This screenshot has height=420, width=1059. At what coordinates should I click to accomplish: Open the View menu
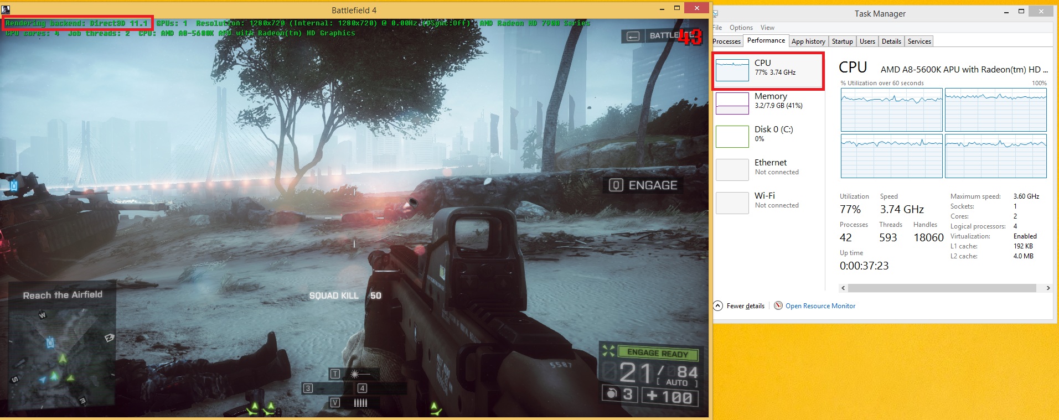pos(767,28)
